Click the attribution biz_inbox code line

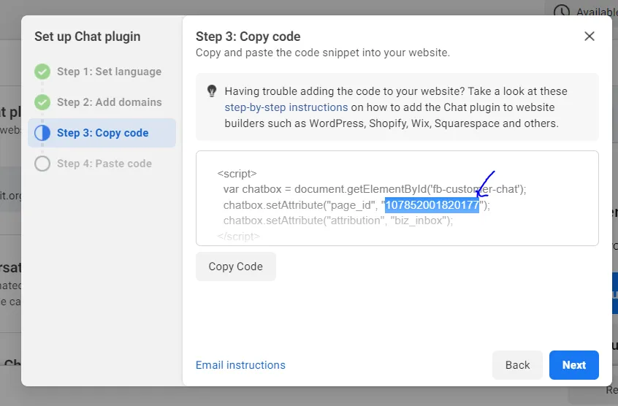pyautogui.click(x=337, y=221)
